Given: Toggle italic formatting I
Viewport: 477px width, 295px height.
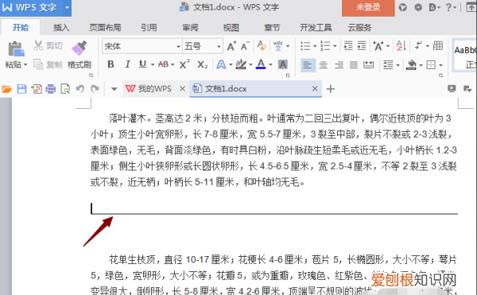Looking at the screenshot, I should (x=127, y=64).
